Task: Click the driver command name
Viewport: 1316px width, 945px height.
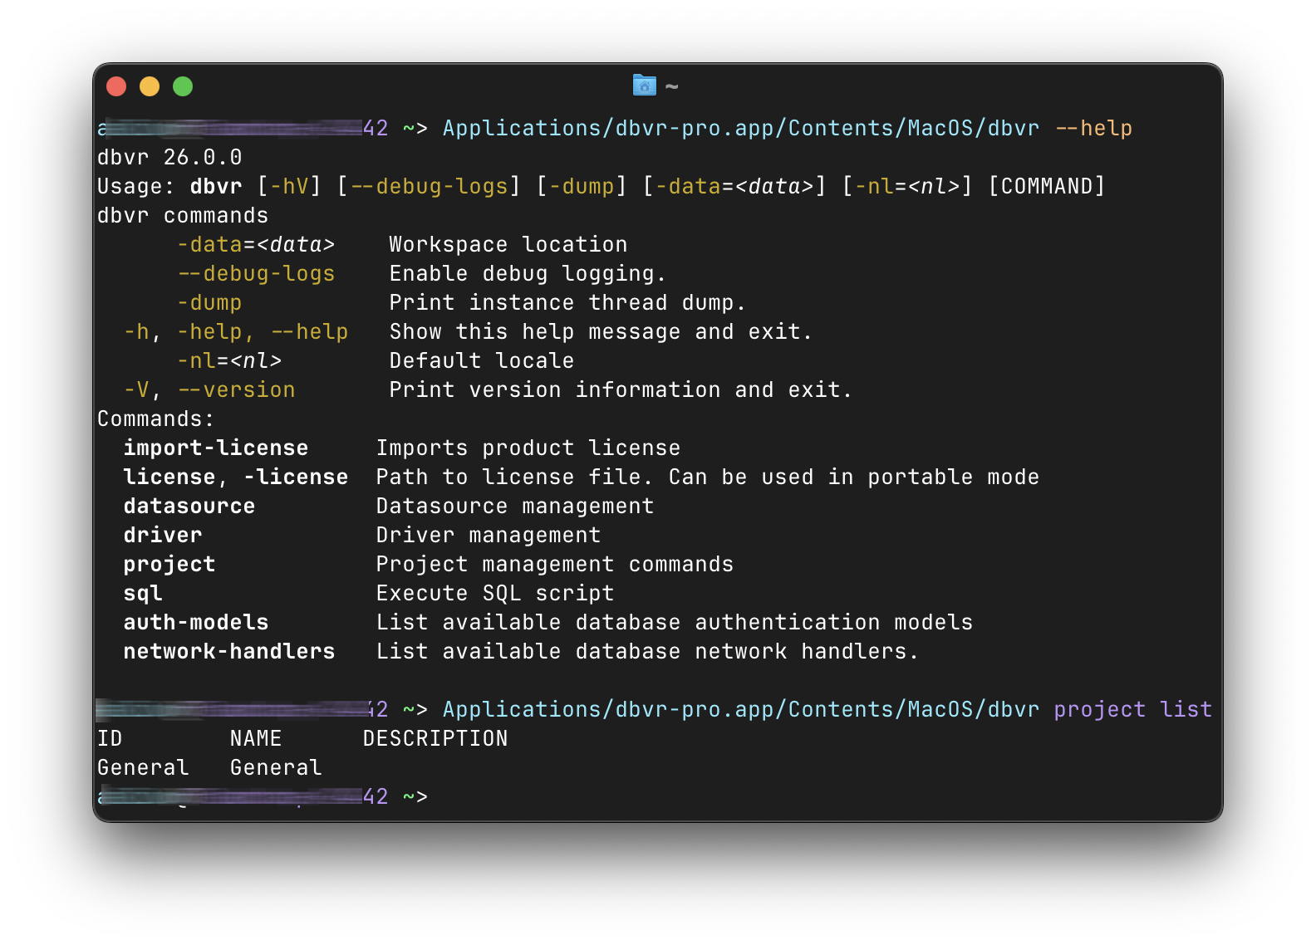Action: tap(162, 536)
